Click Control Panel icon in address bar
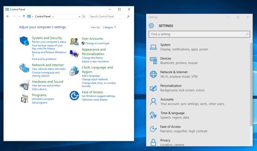This screenshot has width=257, height=151. coord(29,16)
